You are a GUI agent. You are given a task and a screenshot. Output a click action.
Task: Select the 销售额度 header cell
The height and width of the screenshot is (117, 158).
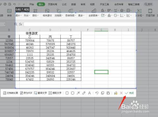click(32, 33)
